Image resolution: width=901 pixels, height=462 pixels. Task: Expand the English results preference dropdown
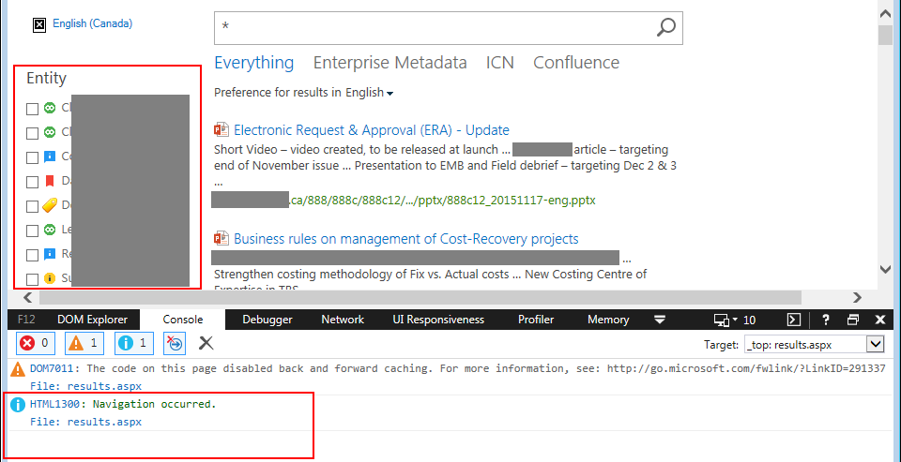389,94
